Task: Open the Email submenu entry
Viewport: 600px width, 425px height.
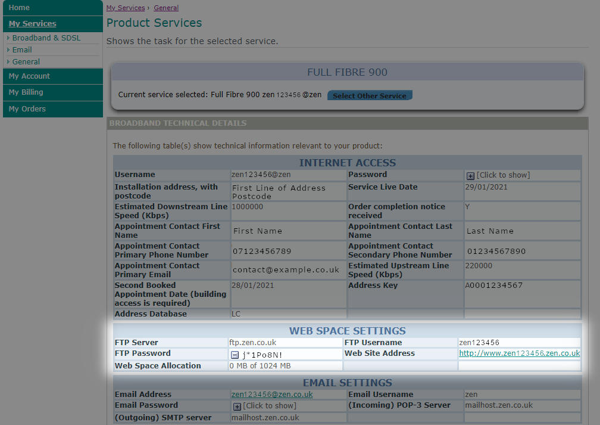Action: point(22,50)
